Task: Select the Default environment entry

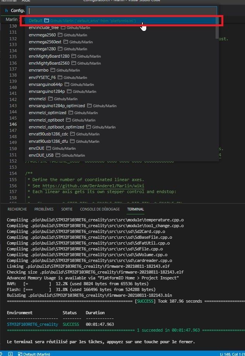Action: pos(122,21)
